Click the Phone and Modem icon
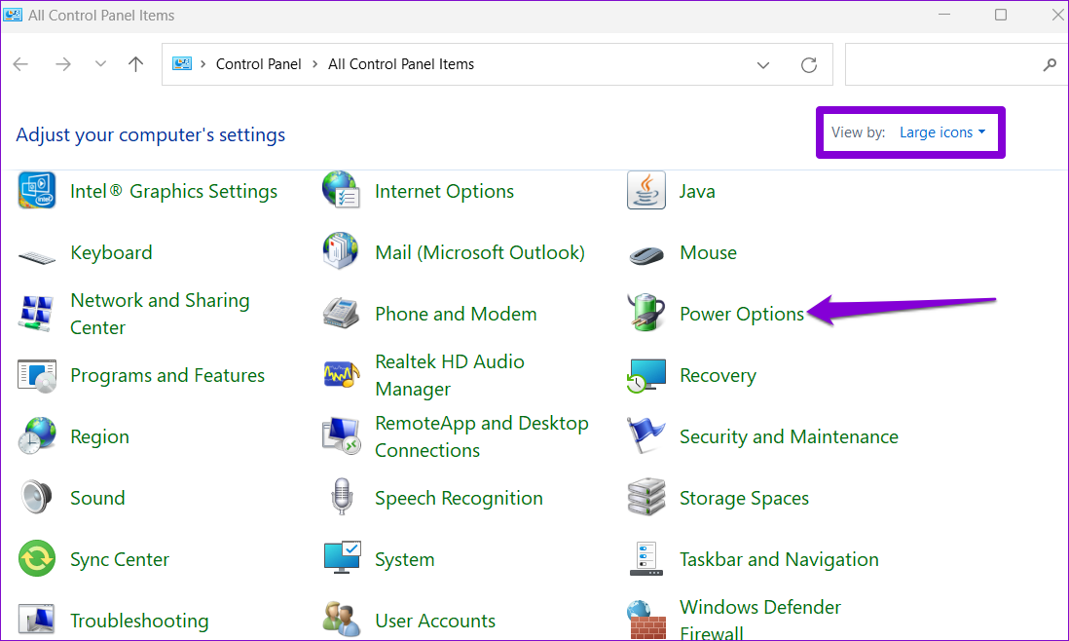 coord(342,314)
